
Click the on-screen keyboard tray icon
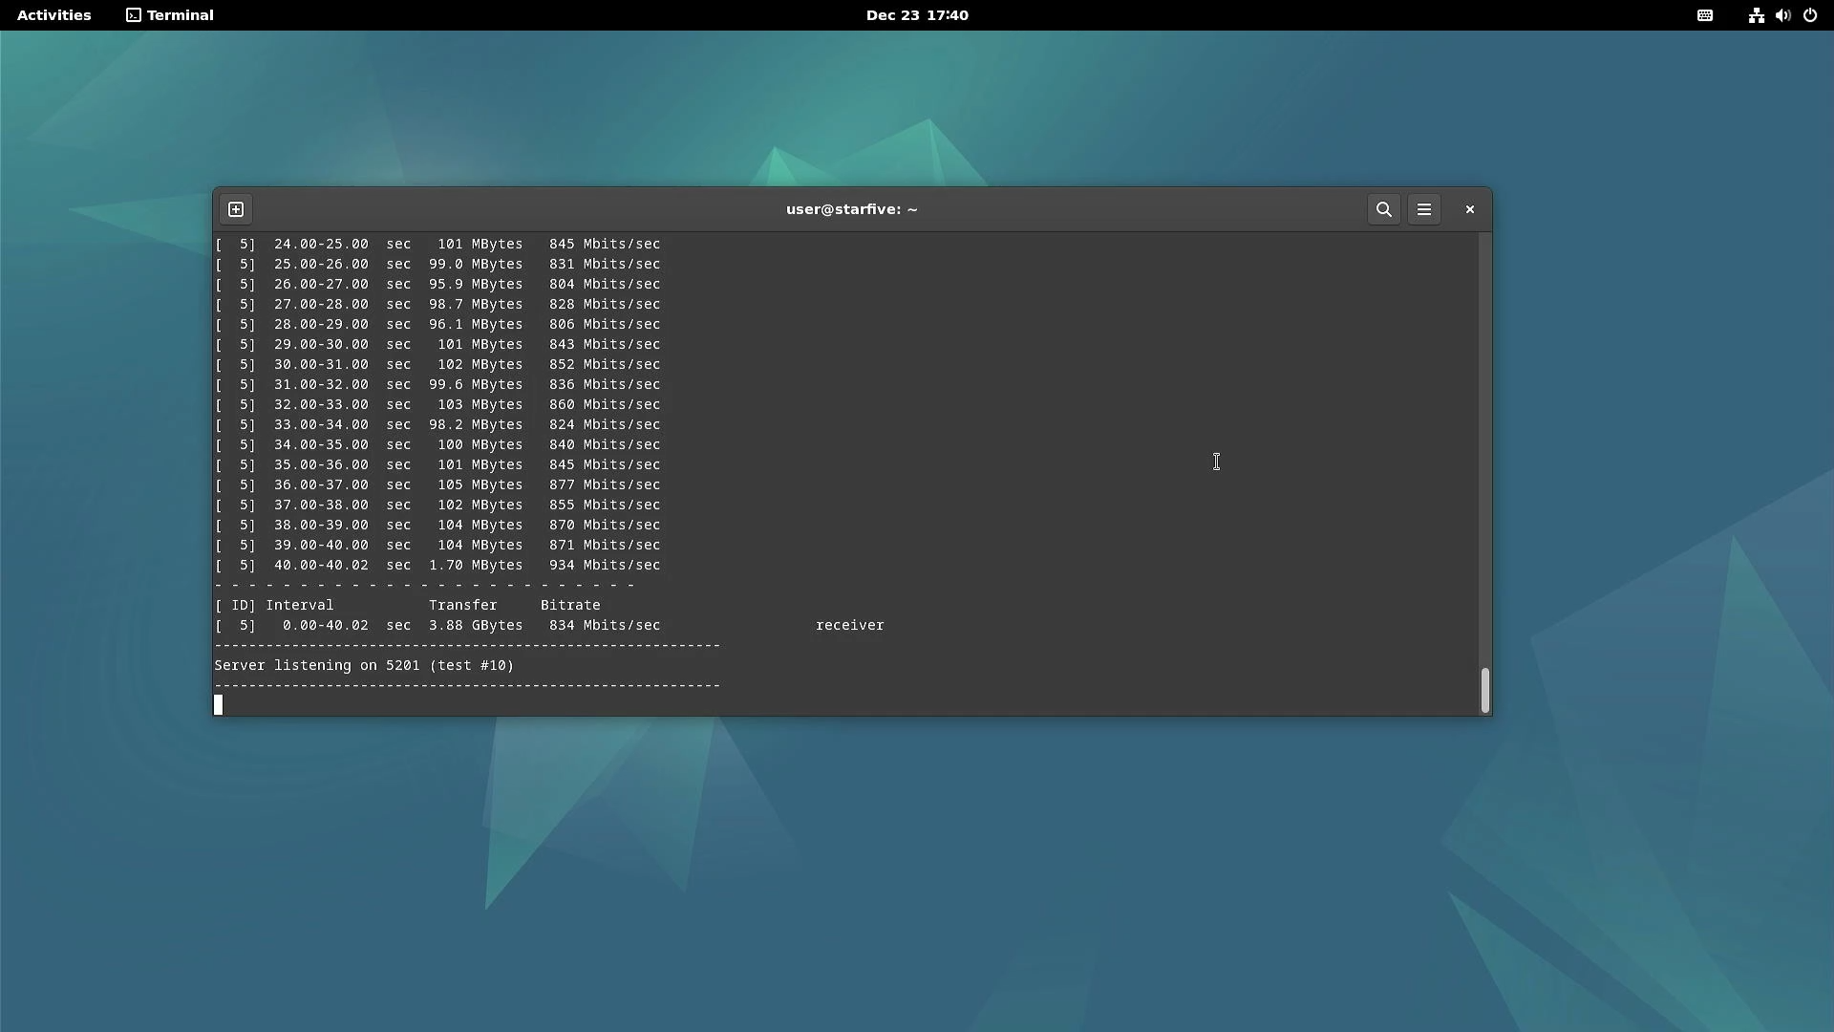point(1705,15)
